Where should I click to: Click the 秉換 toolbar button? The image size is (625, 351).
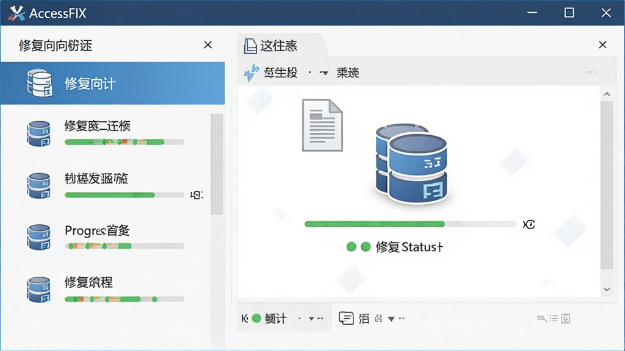[x=347, y=73]
